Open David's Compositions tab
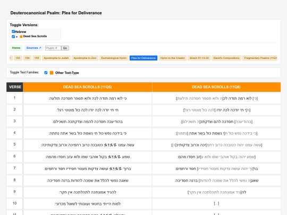 tap(226, 58)
